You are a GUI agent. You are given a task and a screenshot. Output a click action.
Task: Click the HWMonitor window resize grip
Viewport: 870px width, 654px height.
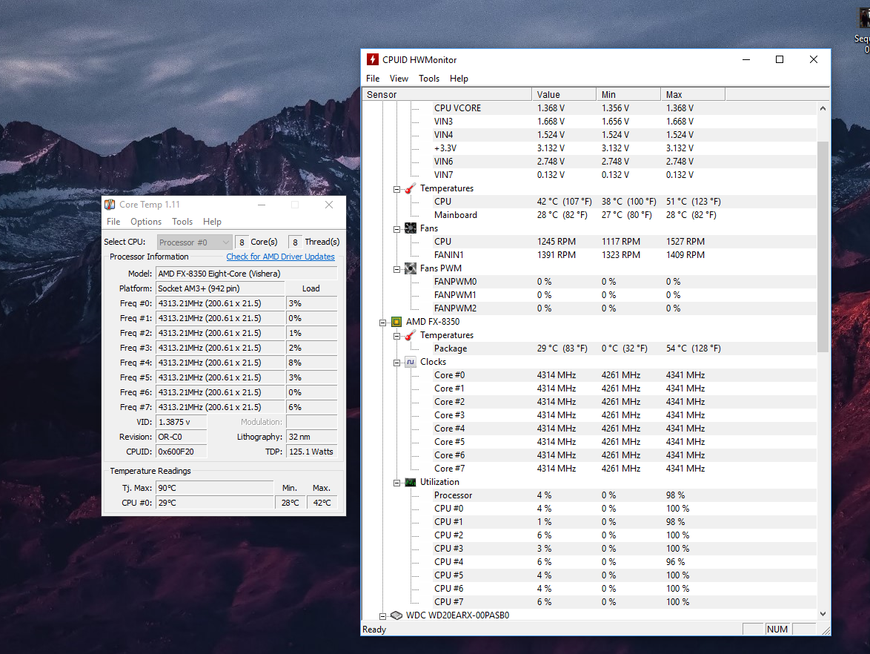tap(826, 630)
